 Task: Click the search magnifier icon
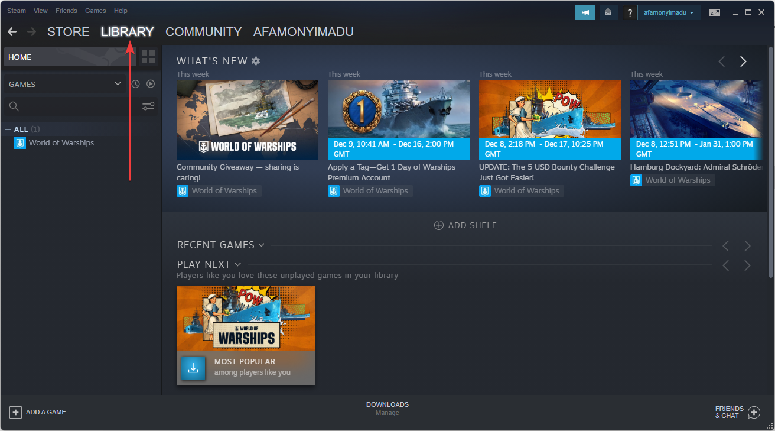14,106
